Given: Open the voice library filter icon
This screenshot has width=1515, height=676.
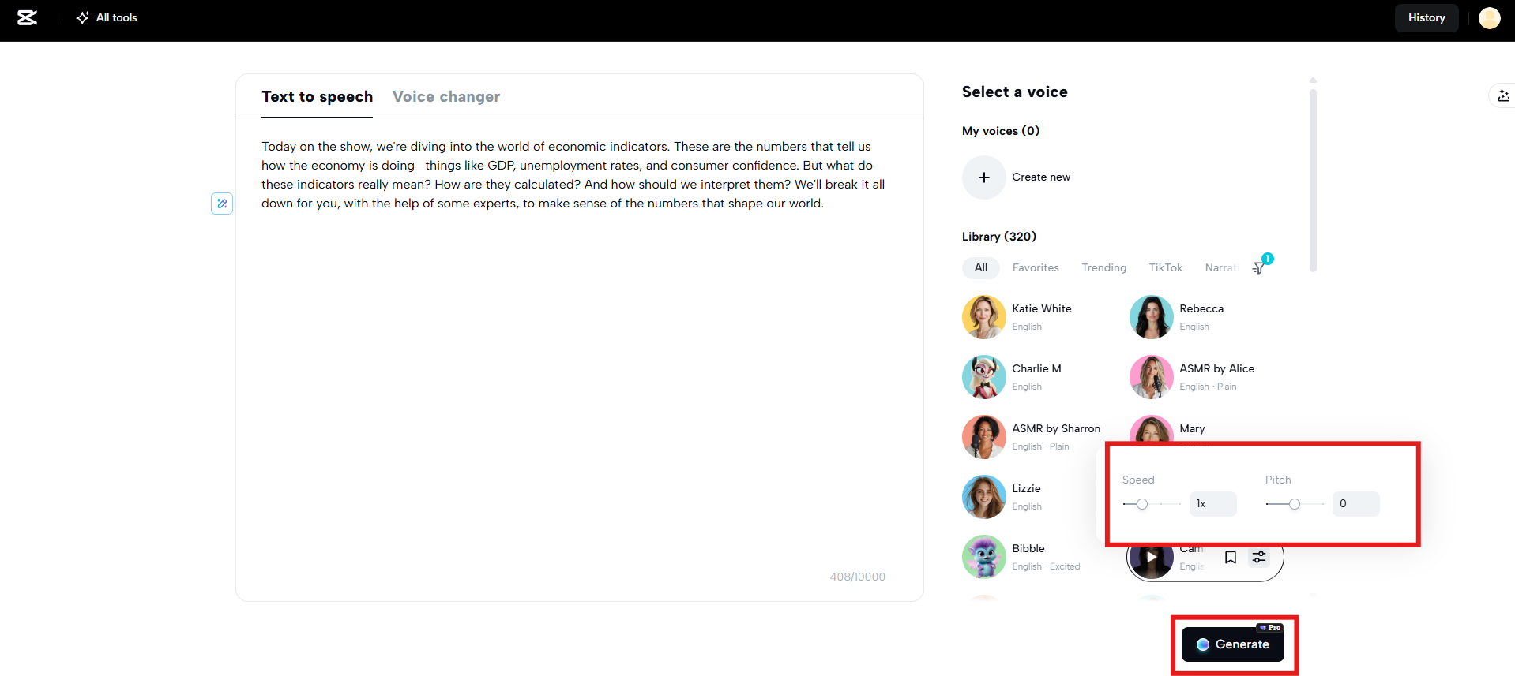Looking at the screenshot, I should coord(1259,268).
